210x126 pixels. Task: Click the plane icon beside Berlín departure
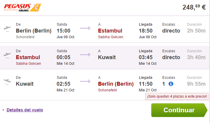[x=7, y=29]
